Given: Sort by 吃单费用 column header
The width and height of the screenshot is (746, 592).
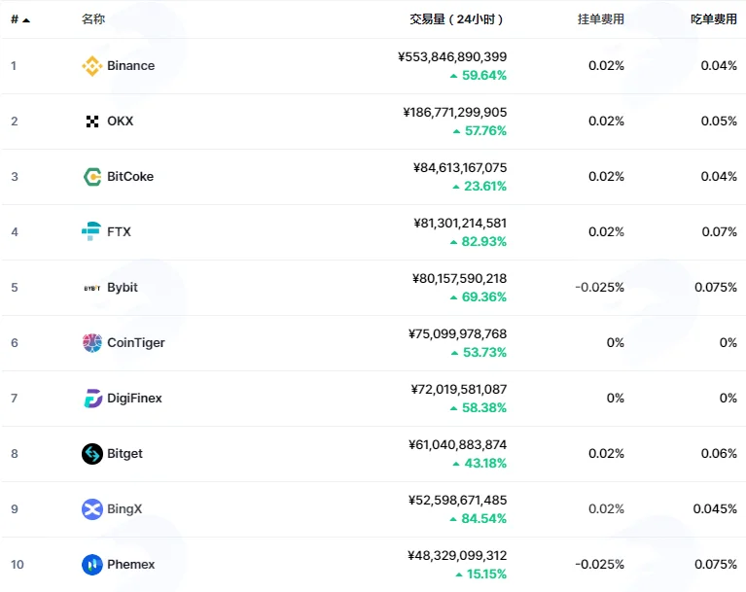Looking at the screenshot, I should click(714, 19).
